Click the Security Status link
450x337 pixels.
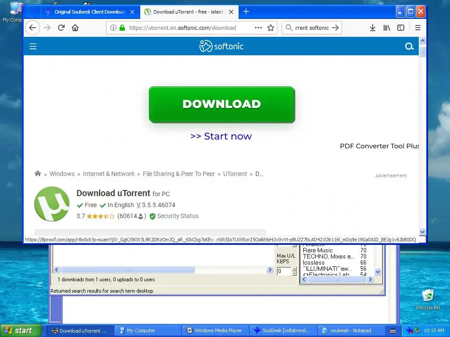[x=178, y=216]
